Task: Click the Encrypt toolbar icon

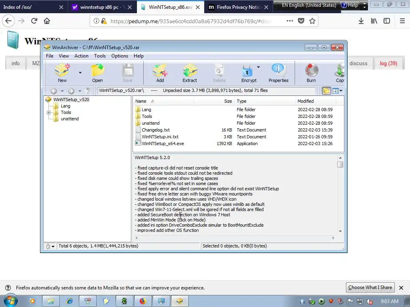Action: [x=249, y=73]
